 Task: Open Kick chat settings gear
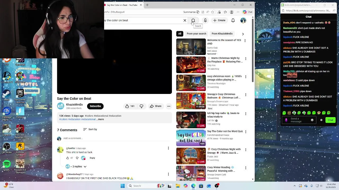pyautogui.click(x=321, y=120)
